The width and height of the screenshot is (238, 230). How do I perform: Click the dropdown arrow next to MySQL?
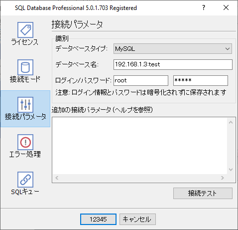coord(228,49)
